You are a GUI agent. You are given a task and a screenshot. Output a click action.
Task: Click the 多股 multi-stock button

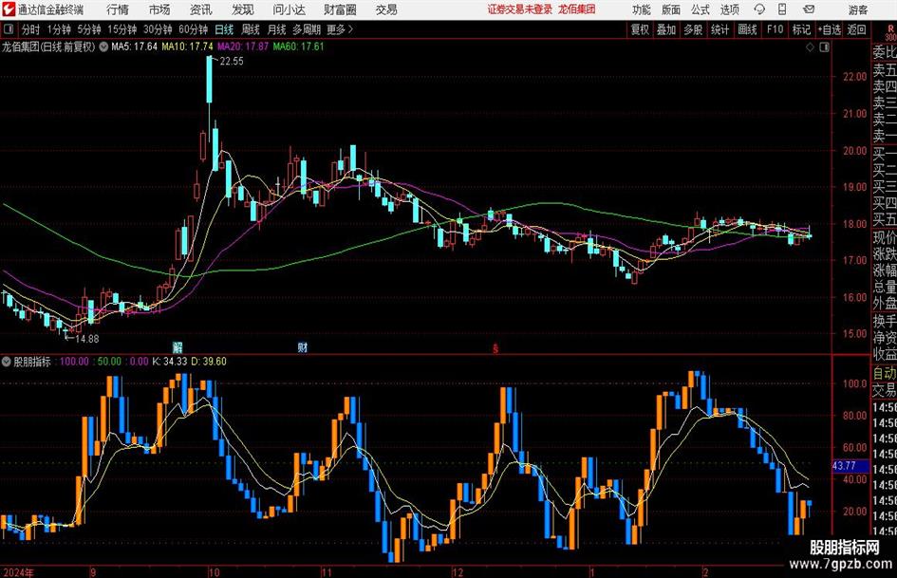pyautogui.click(x=693, y=29)
